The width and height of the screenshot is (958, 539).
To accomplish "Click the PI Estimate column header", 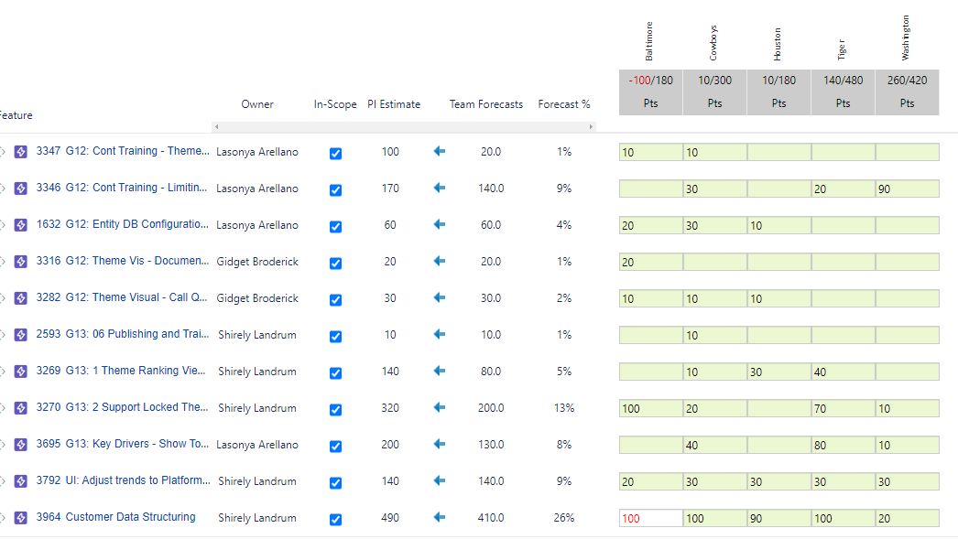I will [x=394, y=104].
